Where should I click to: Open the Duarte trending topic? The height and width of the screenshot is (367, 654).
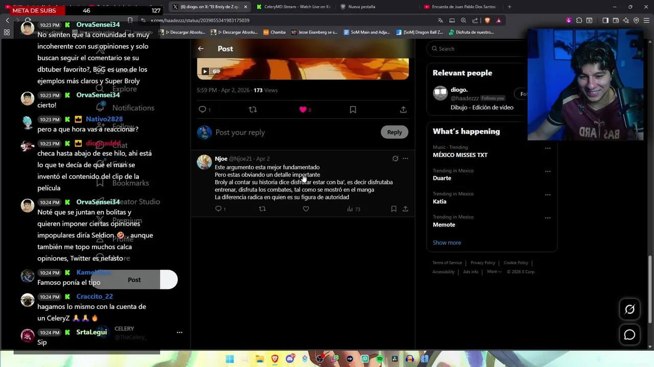pos(442,178)
